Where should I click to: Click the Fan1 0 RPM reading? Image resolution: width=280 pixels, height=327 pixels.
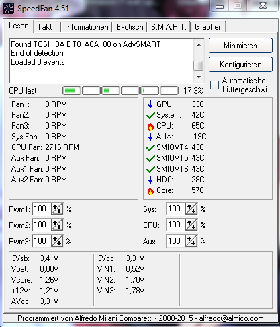(39, 104)
